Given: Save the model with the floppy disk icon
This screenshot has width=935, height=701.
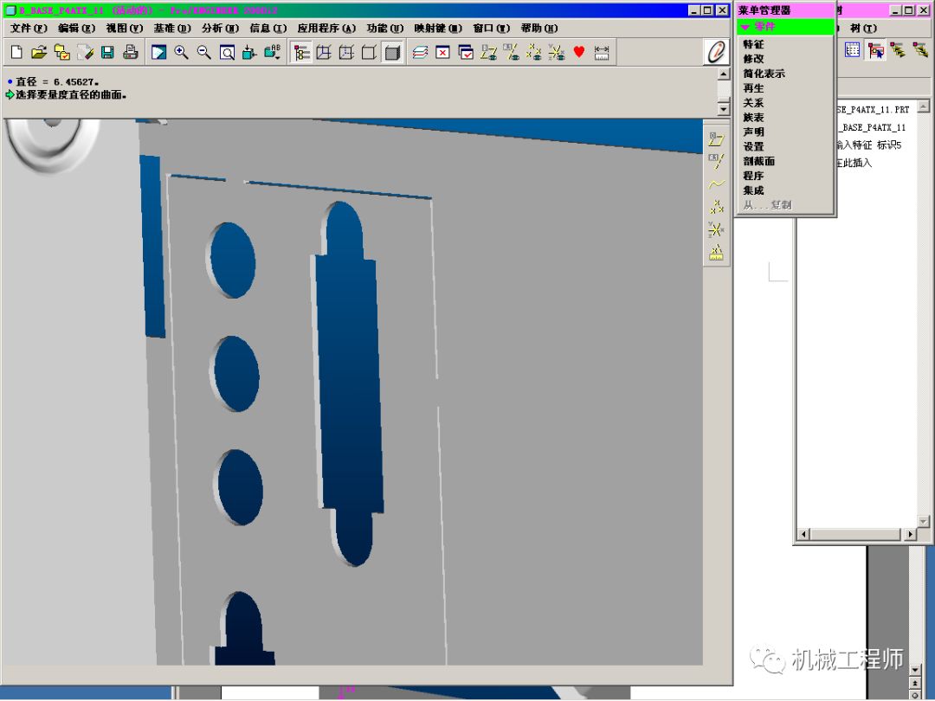Looking at the screenshot, I should 107,53.
